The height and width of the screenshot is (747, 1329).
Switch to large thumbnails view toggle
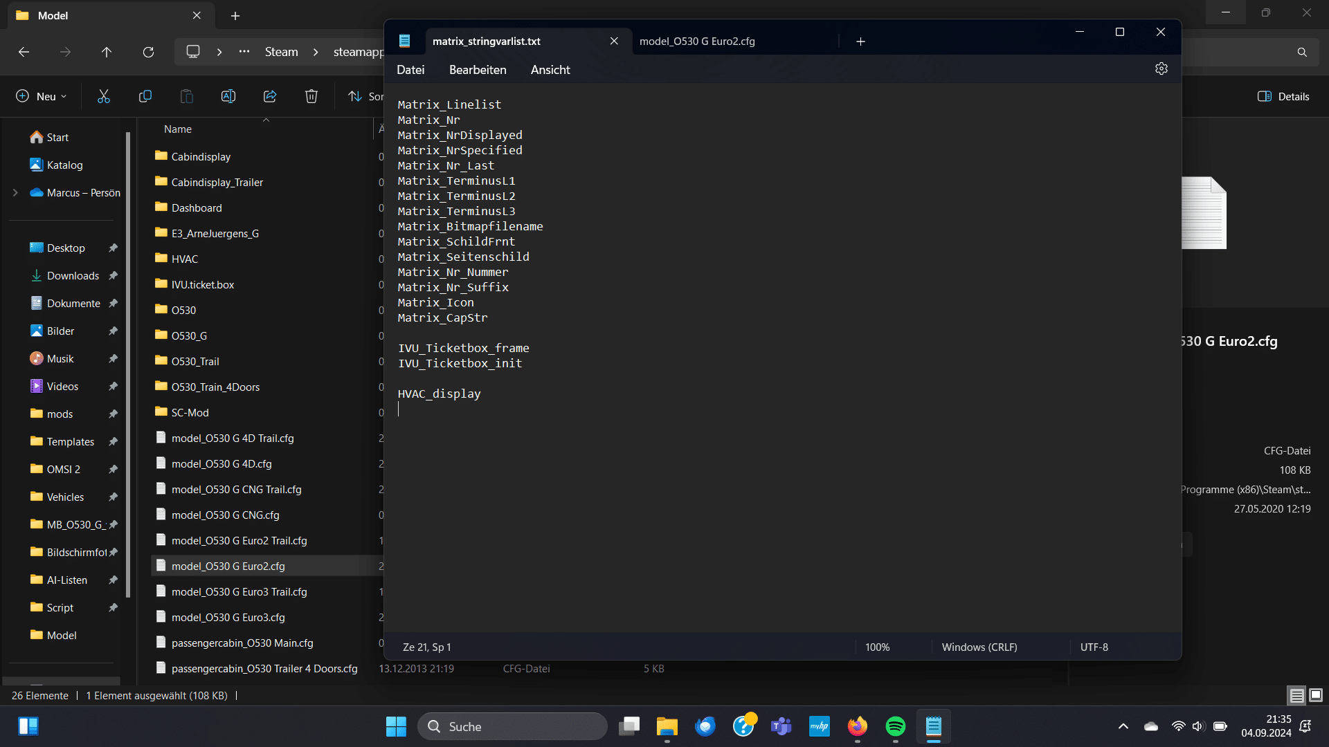coord(1316,695)
